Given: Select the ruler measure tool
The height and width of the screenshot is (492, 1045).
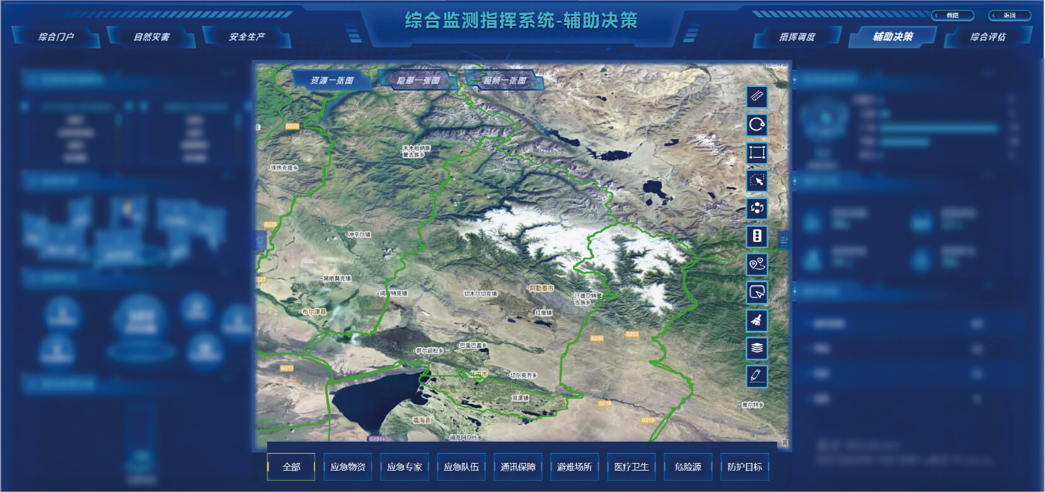Looking at the screenshot, I should coord(757,97).
